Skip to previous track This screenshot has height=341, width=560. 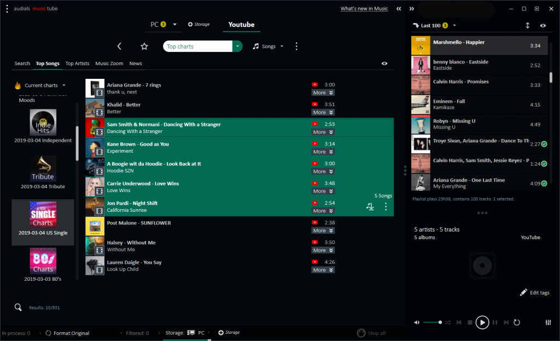[x=459, y=322]
